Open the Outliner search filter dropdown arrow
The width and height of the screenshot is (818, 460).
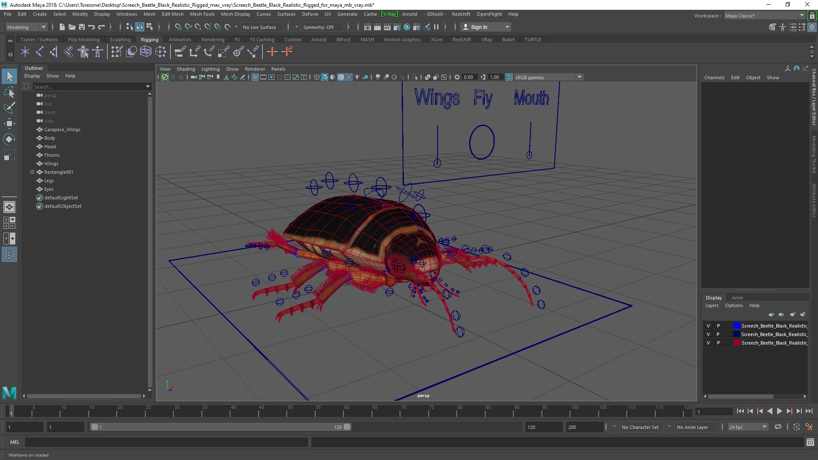[x=148, y=86]
